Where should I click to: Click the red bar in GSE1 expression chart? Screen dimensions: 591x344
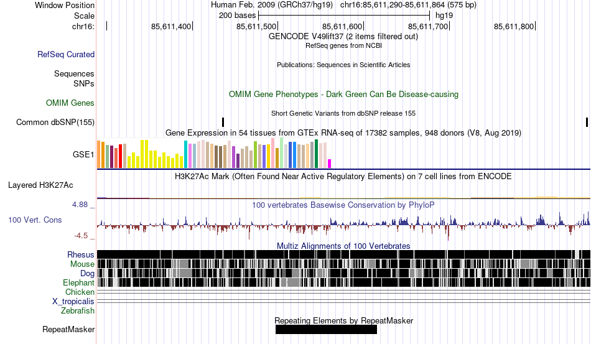pos(120,156)
